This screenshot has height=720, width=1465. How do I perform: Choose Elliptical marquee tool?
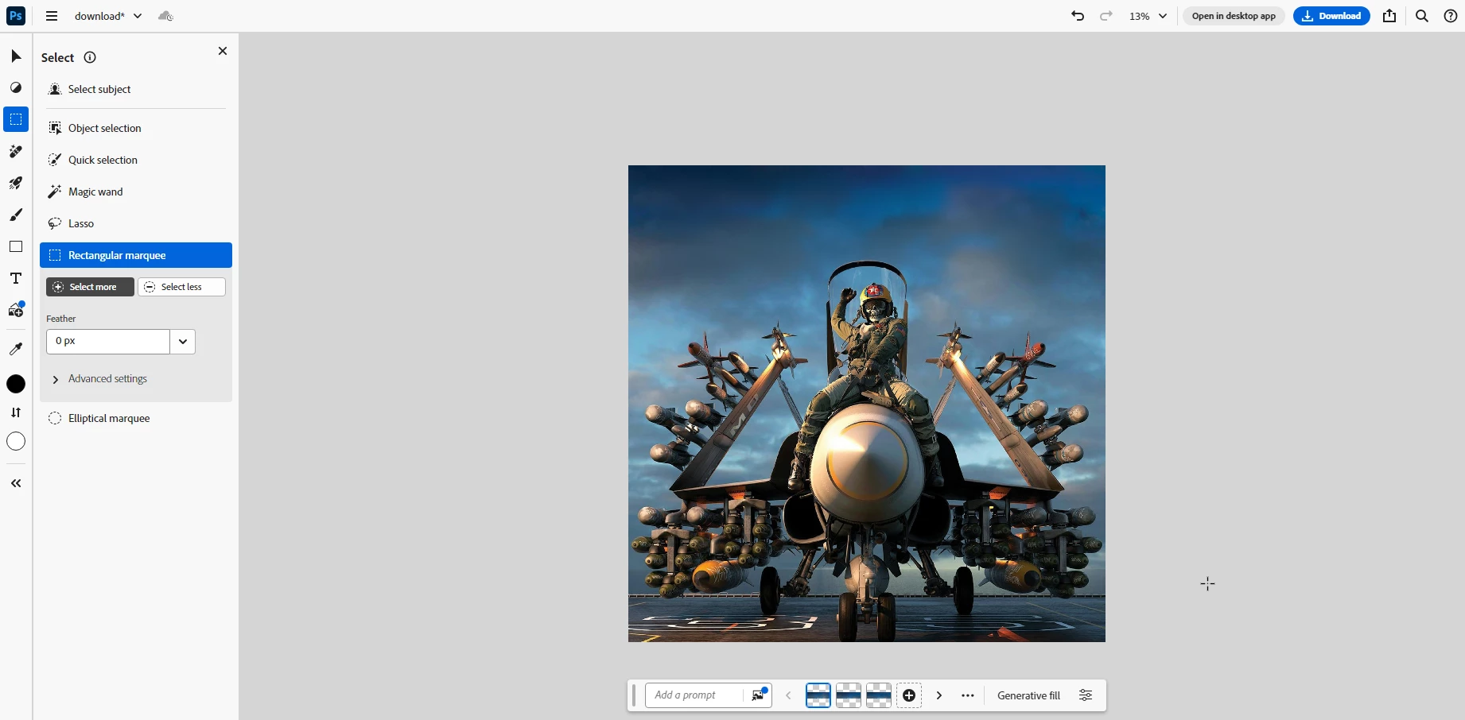(x=136, y=418)
